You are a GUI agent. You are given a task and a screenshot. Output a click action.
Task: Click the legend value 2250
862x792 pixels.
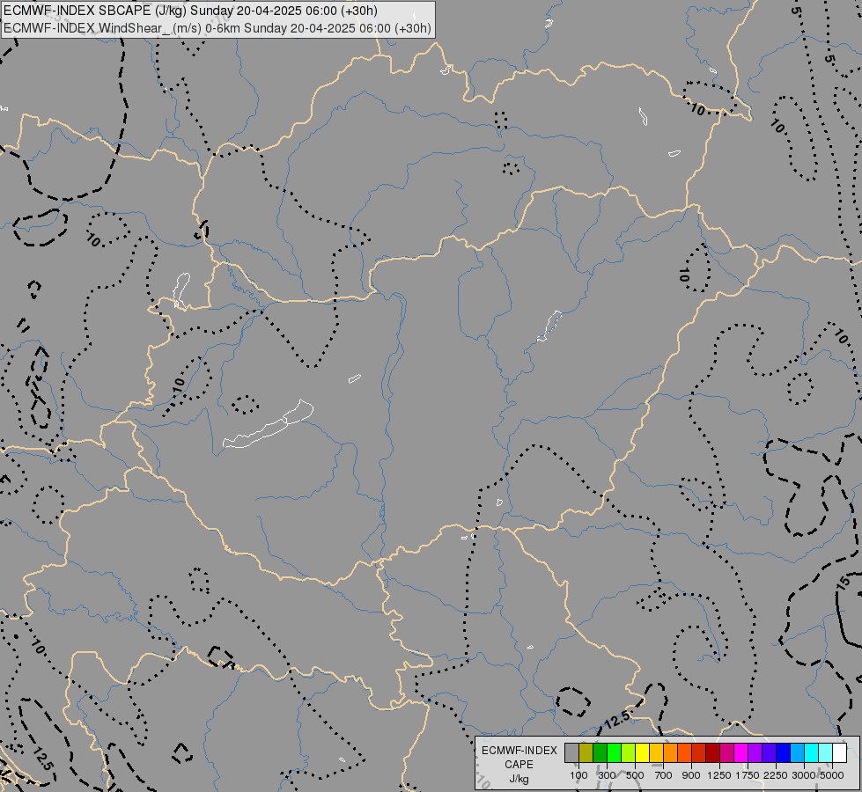click(776, 775)
